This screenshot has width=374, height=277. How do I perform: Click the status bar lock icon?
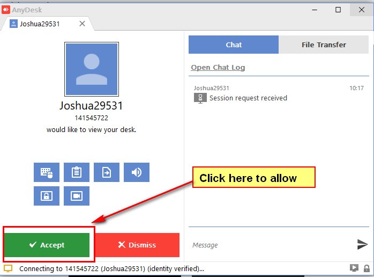pyautogui.click(x=366, y=268)
